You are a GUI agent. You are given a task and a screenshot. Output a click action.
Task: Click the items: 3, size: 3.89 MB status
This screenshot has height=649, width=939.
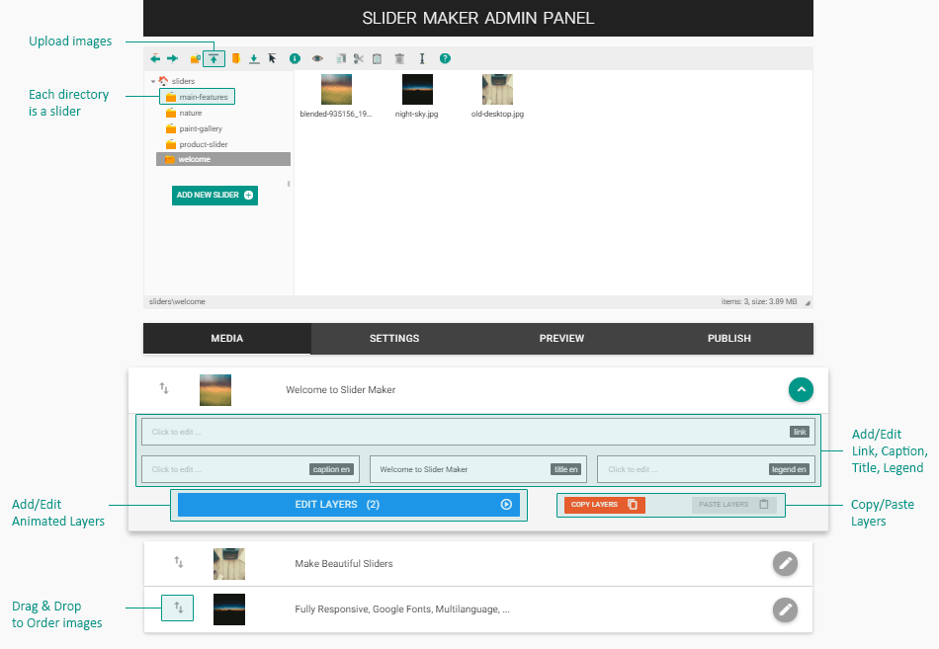tap(759, 301)
